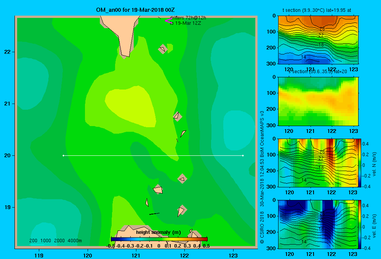Click the east endpoint of the white section line
This screenshot has height=259, width=381.
pyautogui.click(x=243, y=155)
